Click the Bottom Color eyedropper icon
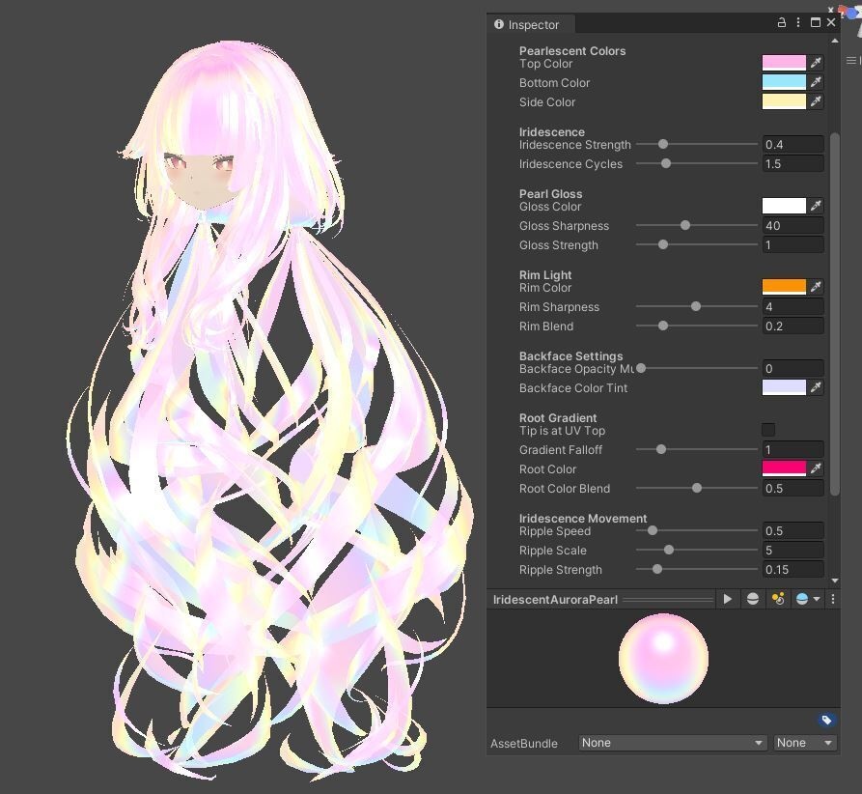The width and height of the screenshot is (862, 794). [816, 82]
